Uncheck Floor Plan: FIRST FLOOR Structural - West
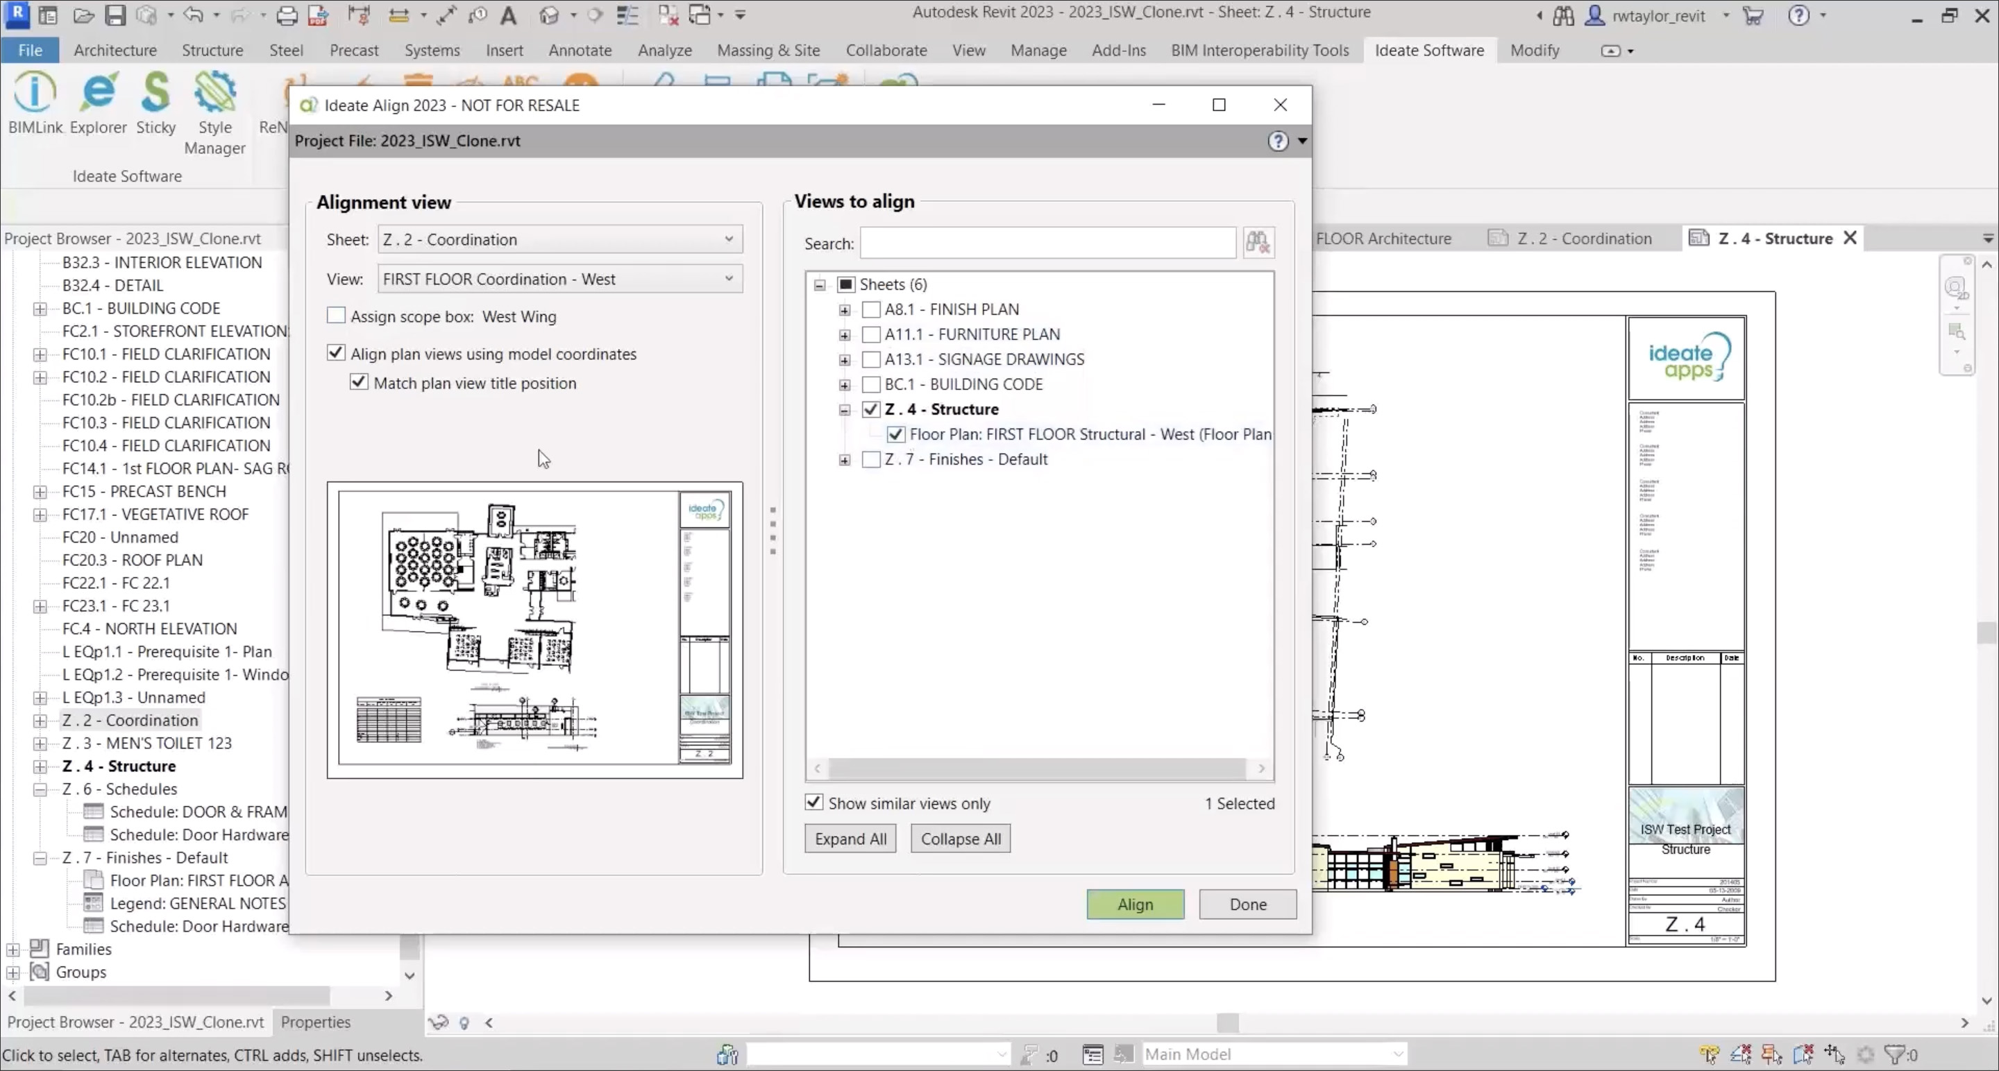Image resolution: width=1999 pixels, height=1071 pixels. tap(895, 434)
